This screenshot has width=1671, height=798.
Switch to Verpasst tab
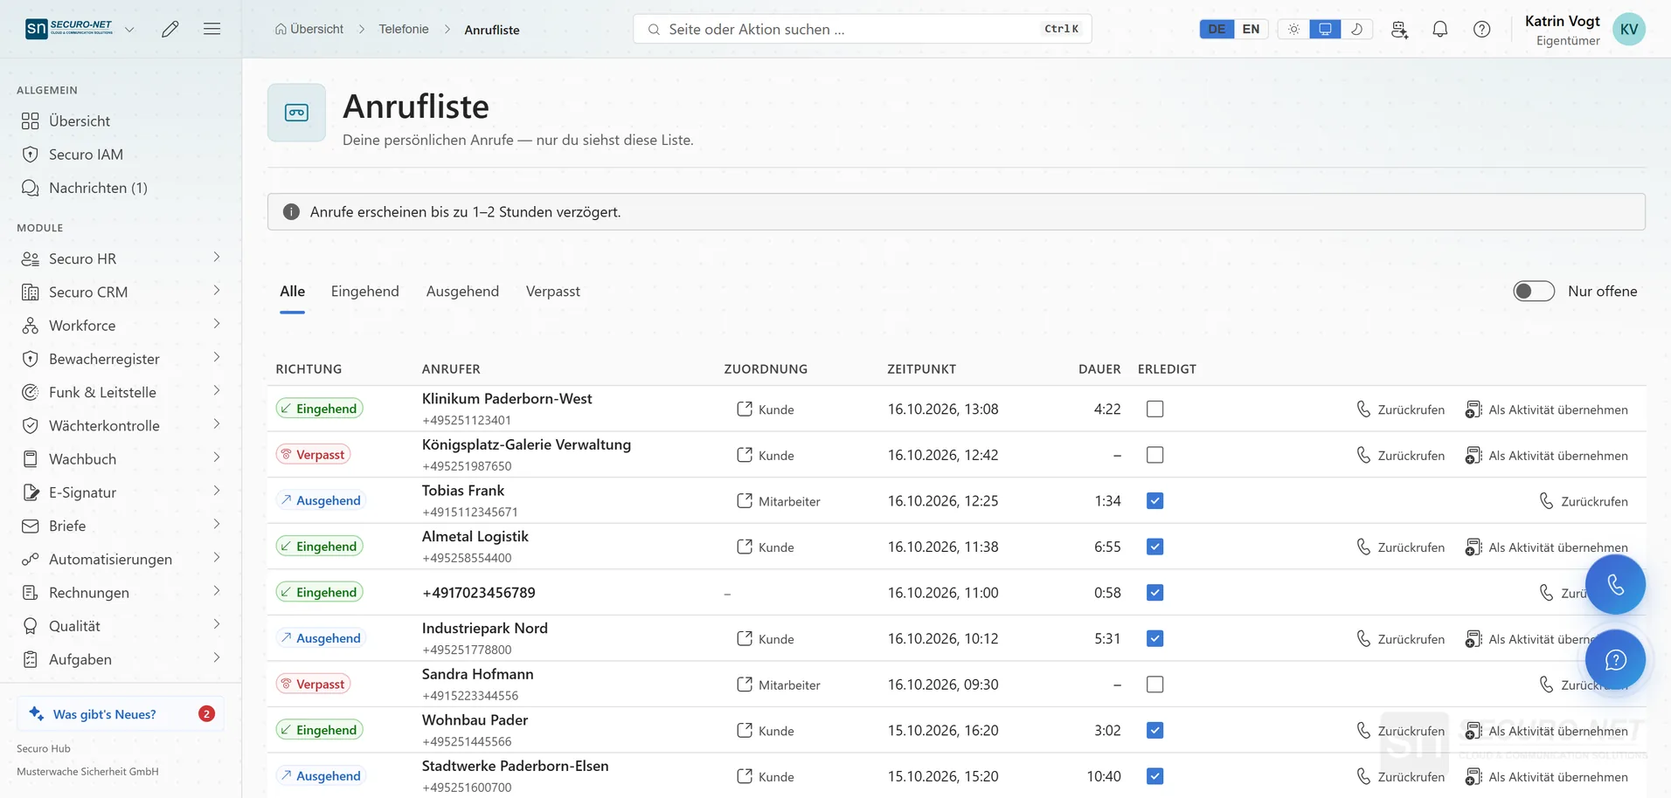[553, 292]
